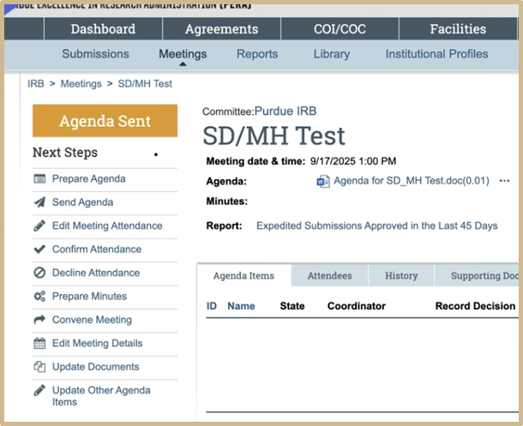Click the Edit Meeting Details calendar icon
The height and width of the screenshot is (426, 523).
[x=39, y=344]
